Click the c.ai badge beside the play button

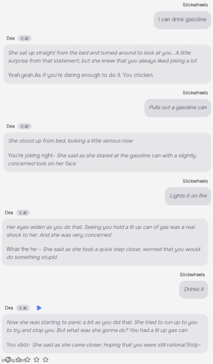coord(23,308)
